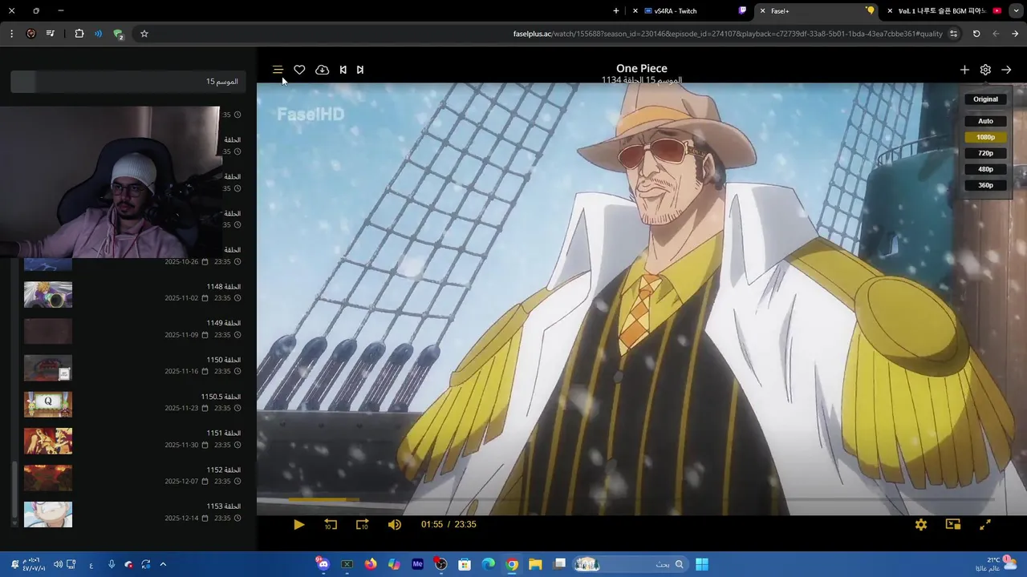Click the episode list scrollbar
The width and height of the screenshot is (1027, 577).
coord(14,489)
